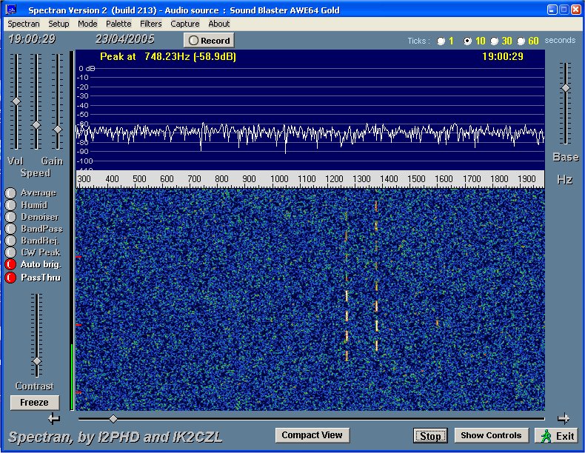Click the Exit button with running man icon
The width and height of the screenshot is (585, 453).
click(x=557, y=435)
